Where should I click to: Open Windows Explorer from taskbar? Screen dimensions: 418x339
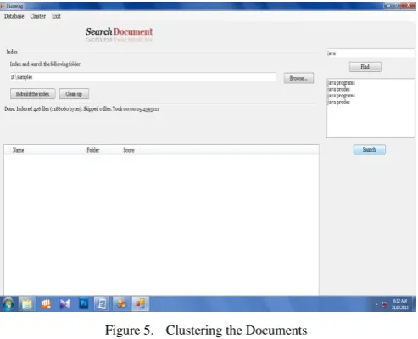(x=27, y=304)
